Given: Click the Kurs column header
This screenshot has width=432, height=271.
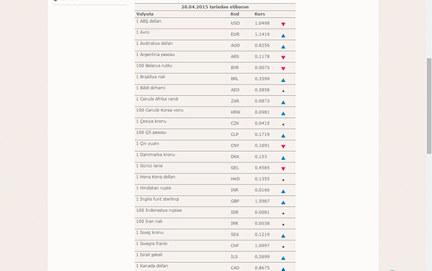Looking at the screenshot, I should click(260, 14).
